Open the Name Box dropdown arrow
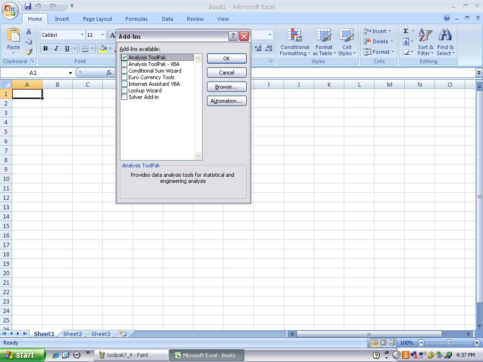 70,73
